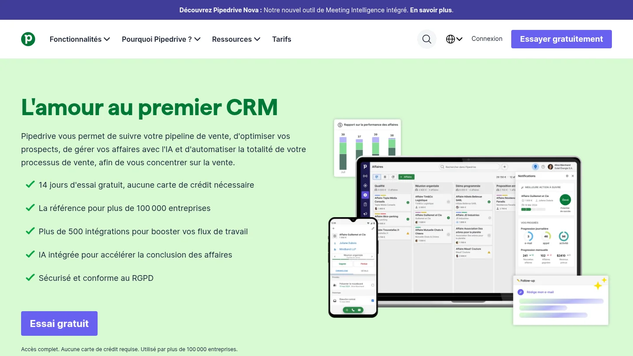
Task: Expand the Ressources menu
Action: tap(236, 39)
